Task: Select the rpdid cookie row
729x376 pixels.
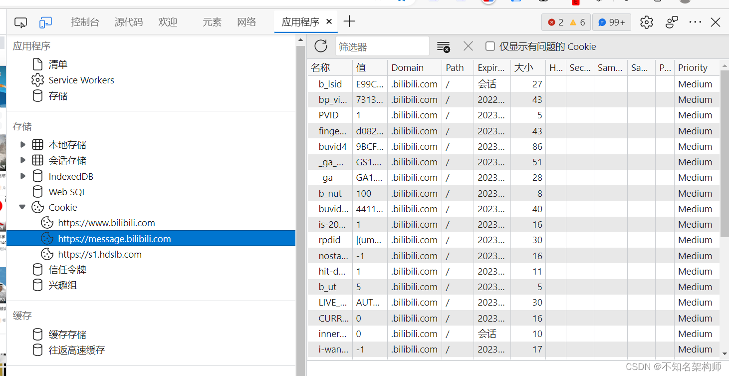Action: pos(513,240)
